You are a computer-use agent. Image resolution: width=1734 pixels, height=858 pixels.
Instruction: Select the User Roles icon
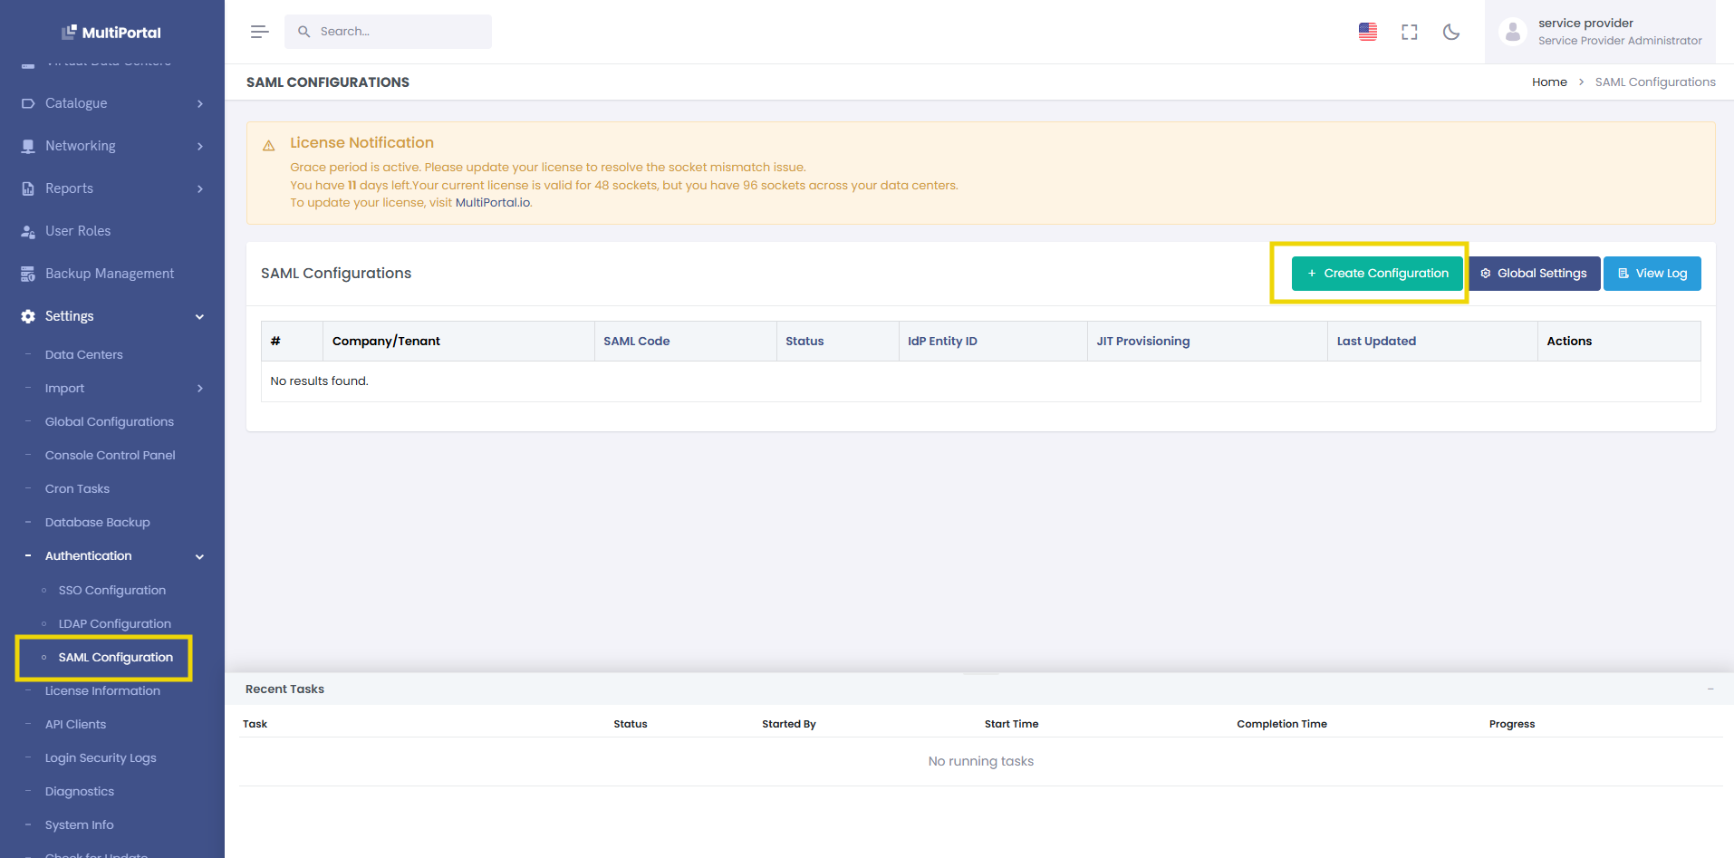(x=28, y=231)
